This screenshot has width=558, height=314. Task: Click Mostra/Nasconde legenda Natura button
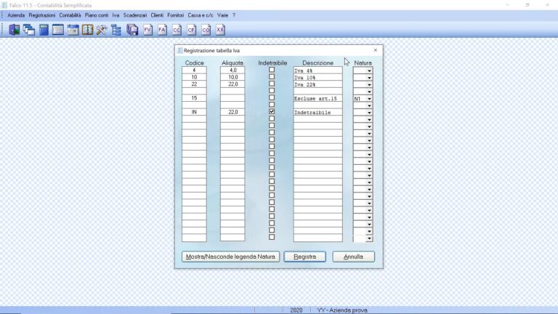230,257
